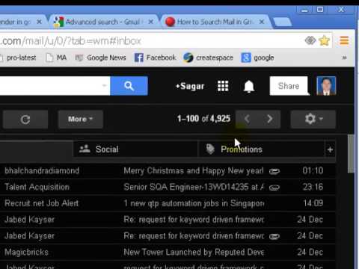This screenshot has width=359, height=269.
Task: Click the 1–100 of 4,925 counter
Action: pos(203,119)
